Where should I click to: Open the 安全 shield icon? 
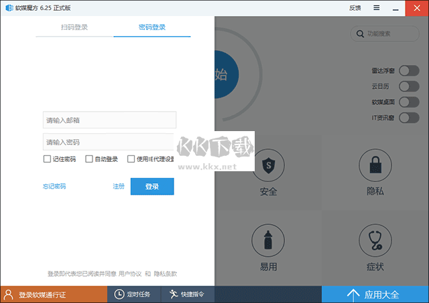coord(268,165)
